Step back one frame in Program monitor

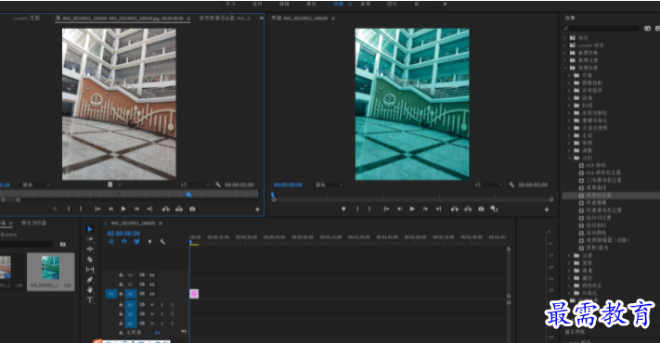pos(399,209)
